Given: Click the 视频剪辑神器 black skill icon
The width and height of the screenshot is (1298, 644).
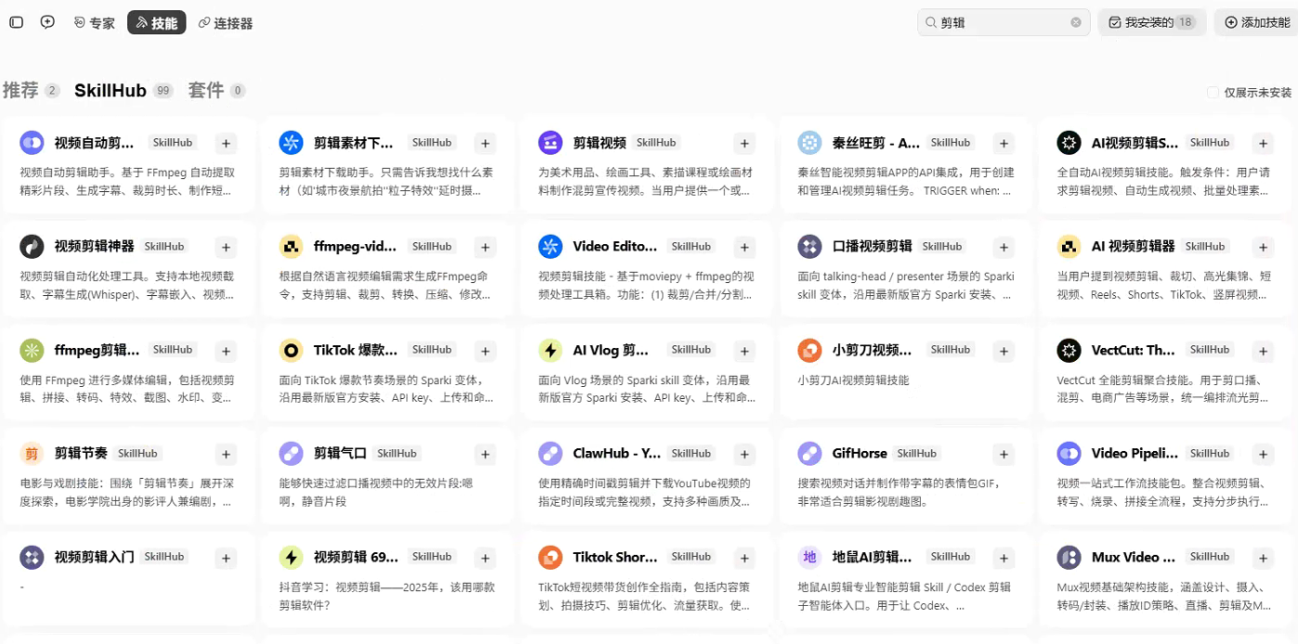Looking at the screenshot, I should tap(32, 247).
